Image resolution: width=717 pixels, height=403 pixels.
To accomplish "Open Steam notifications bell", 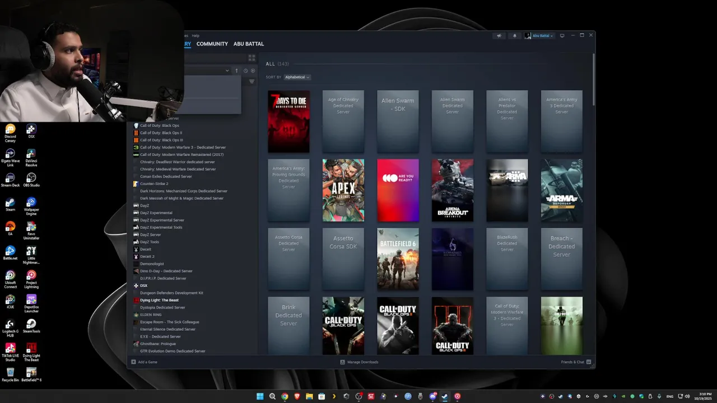I will (x=515, y=36).
